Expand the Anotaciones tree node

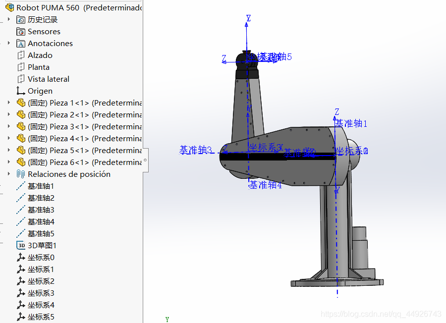(x=9, y=43)
